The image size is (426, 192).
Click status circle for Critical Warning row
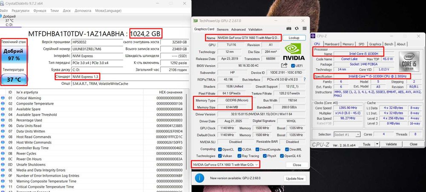3,98
